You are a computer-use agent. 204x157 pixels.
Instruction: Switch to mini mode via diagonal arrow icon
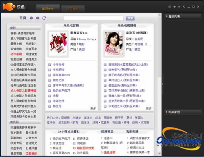[184, 7]
